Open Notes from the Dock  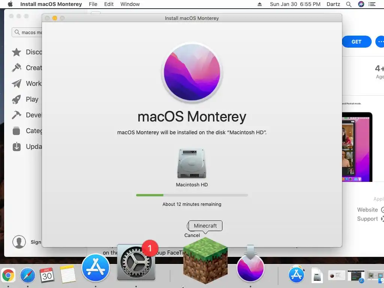[68, 274]
